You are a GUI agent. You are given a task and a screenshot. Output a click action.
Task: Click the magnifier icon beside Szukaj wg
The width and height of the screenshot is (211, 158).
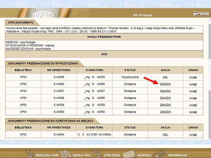[x=64, y=154]
